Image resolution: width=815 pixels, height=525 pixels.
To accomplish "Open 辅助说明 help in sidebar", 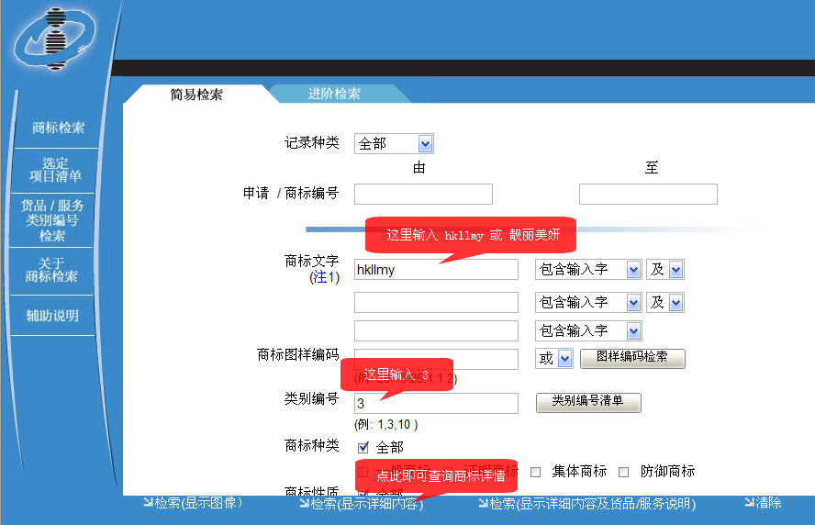I will 52,316.
